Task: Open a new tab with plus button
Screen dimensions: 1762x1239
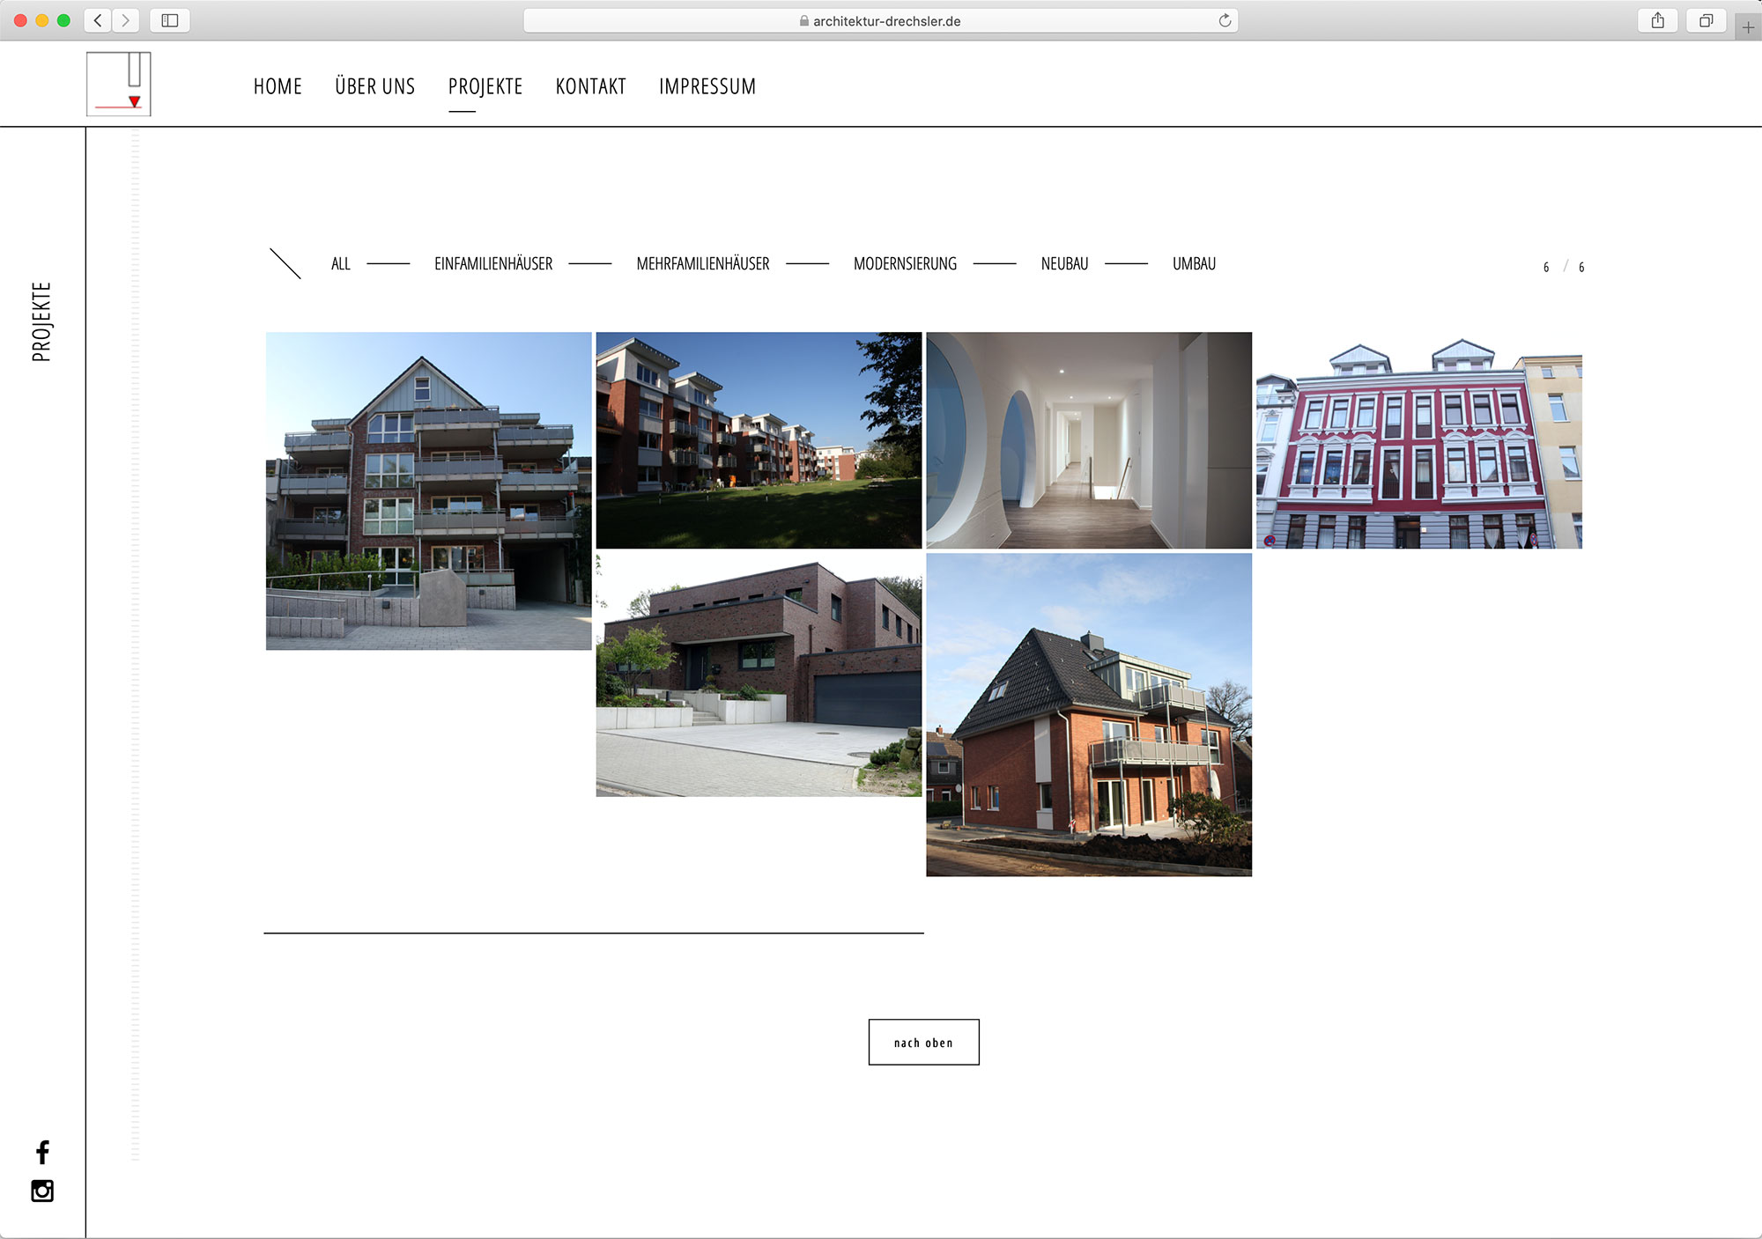Action: click(1748, 27)
